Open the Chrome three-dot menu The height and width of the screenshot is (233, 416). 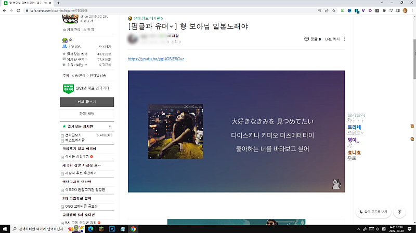(x=412, y=10)
